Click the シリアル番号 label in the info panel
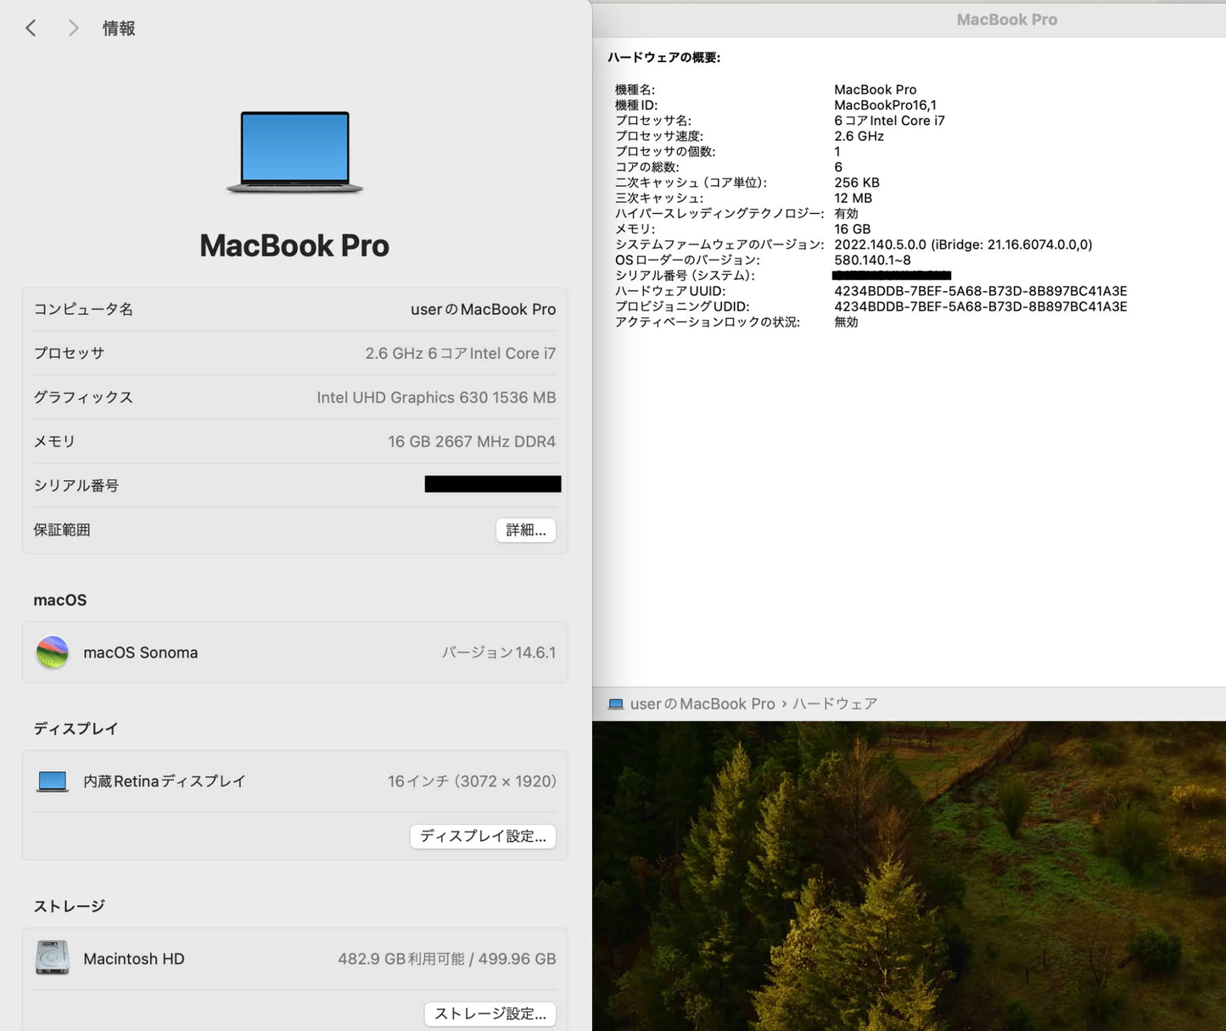 pos(76,485)
